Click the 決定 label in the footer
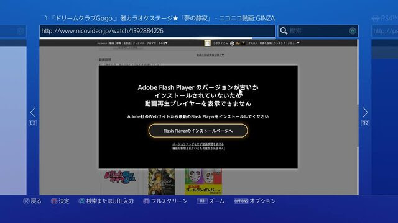Viewport: 398px width, 223px height. (x=63, y=201)
